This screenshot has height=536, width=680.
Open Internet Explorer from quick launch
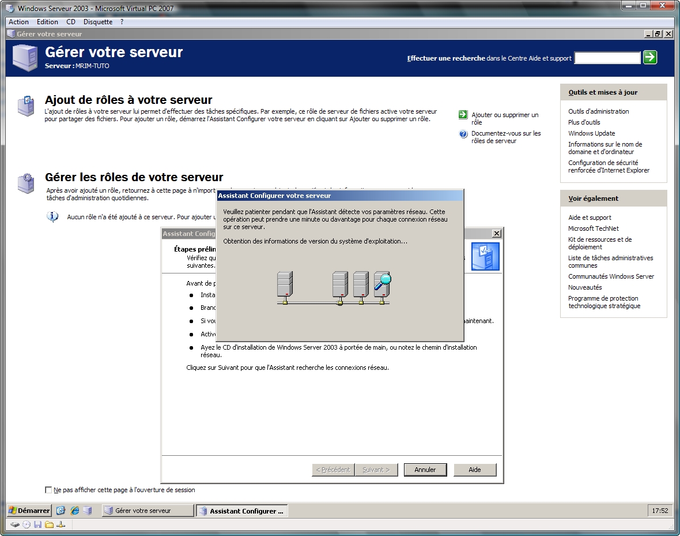pos(74,511)
